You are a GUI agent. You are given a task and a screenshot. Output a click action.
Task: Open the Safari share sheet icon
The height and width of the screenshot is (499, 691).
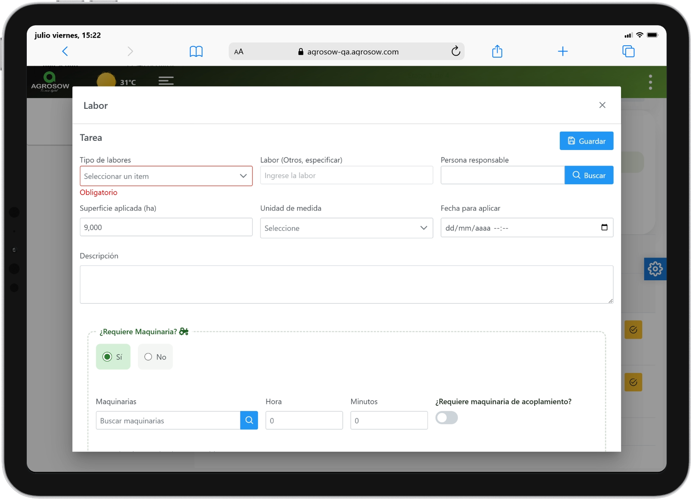pyautogui.click(x=497, y=51)
